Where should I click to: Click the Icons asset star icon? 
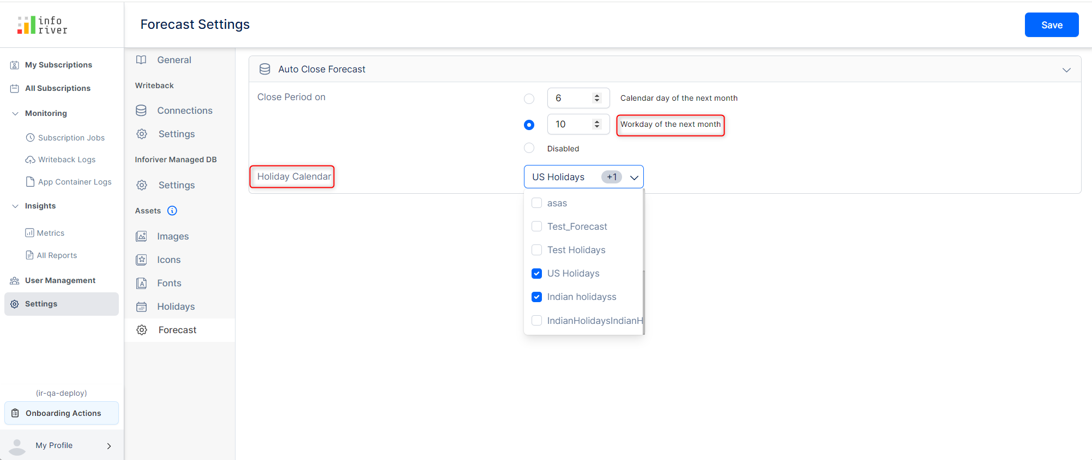point(141,260)
